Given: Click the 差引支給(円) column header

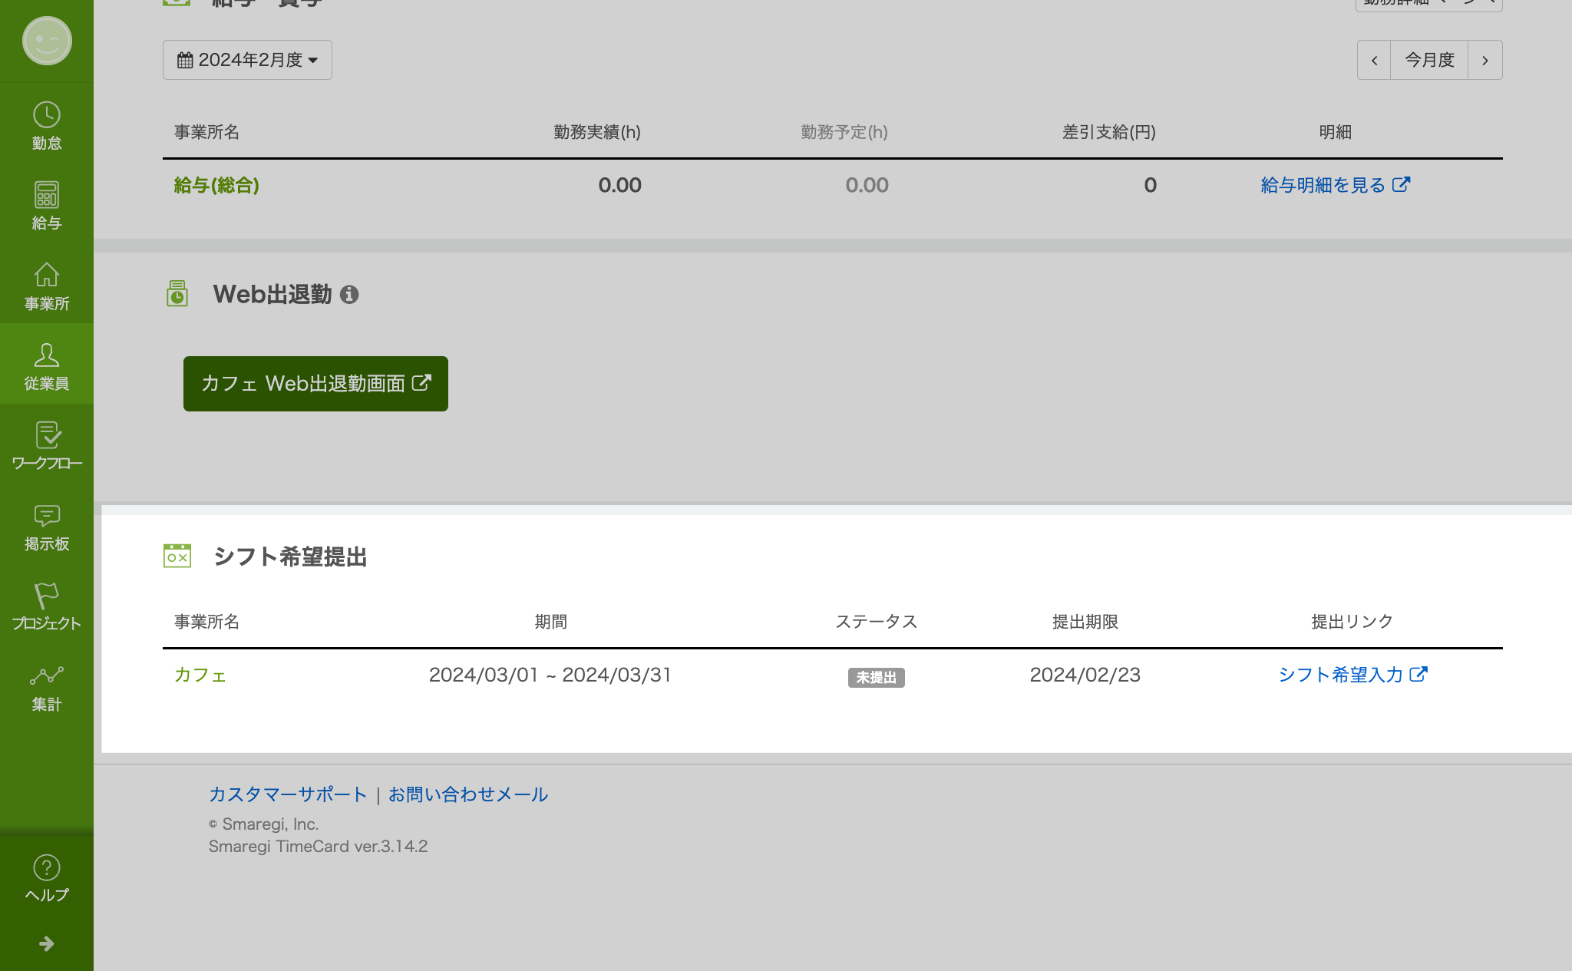Looking at the screenshot, I should (x=1109, y=132).
